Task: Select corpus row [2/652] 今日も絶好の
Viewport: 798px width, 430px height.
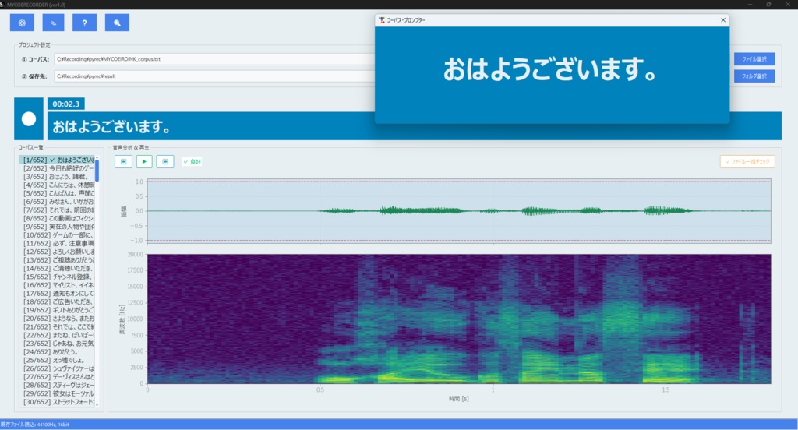Action: tap(57, 168)
